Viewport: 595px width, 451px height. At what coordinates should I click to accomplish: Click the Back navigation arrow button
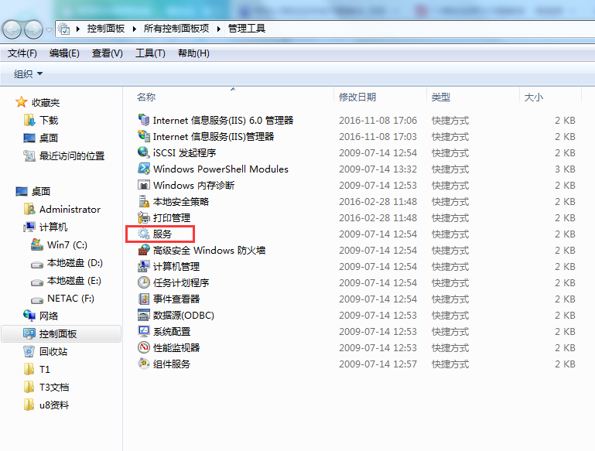click(x=12, y=29)
